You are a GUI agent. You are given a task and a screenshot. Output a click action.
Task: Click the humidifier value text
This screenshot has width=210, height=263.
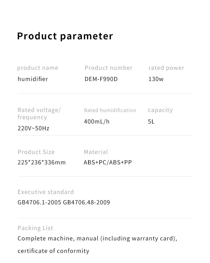33,79
